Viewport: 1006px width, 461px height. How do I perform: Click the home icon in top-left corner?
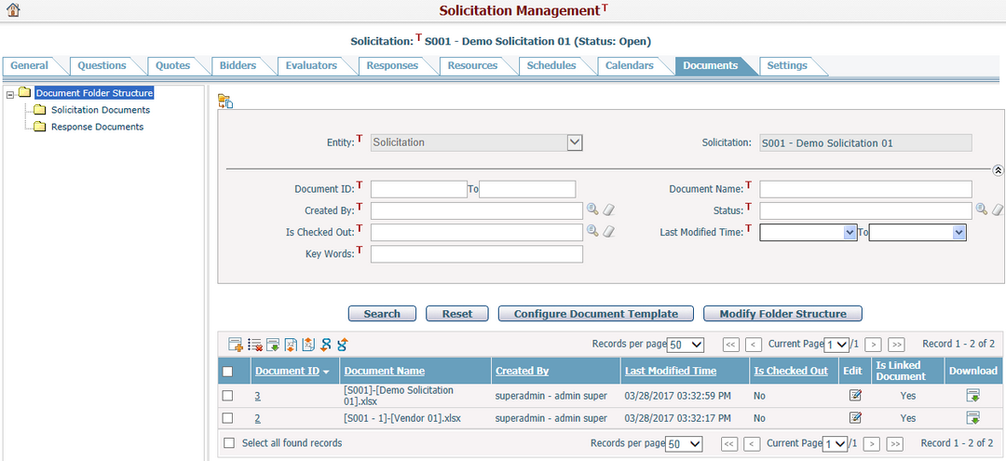pos(13,10)
